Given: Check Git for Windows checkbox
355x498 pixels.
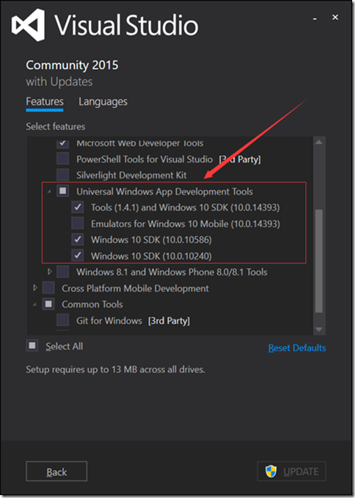Looking at the screenshot, I should click(x=63, y=320).
